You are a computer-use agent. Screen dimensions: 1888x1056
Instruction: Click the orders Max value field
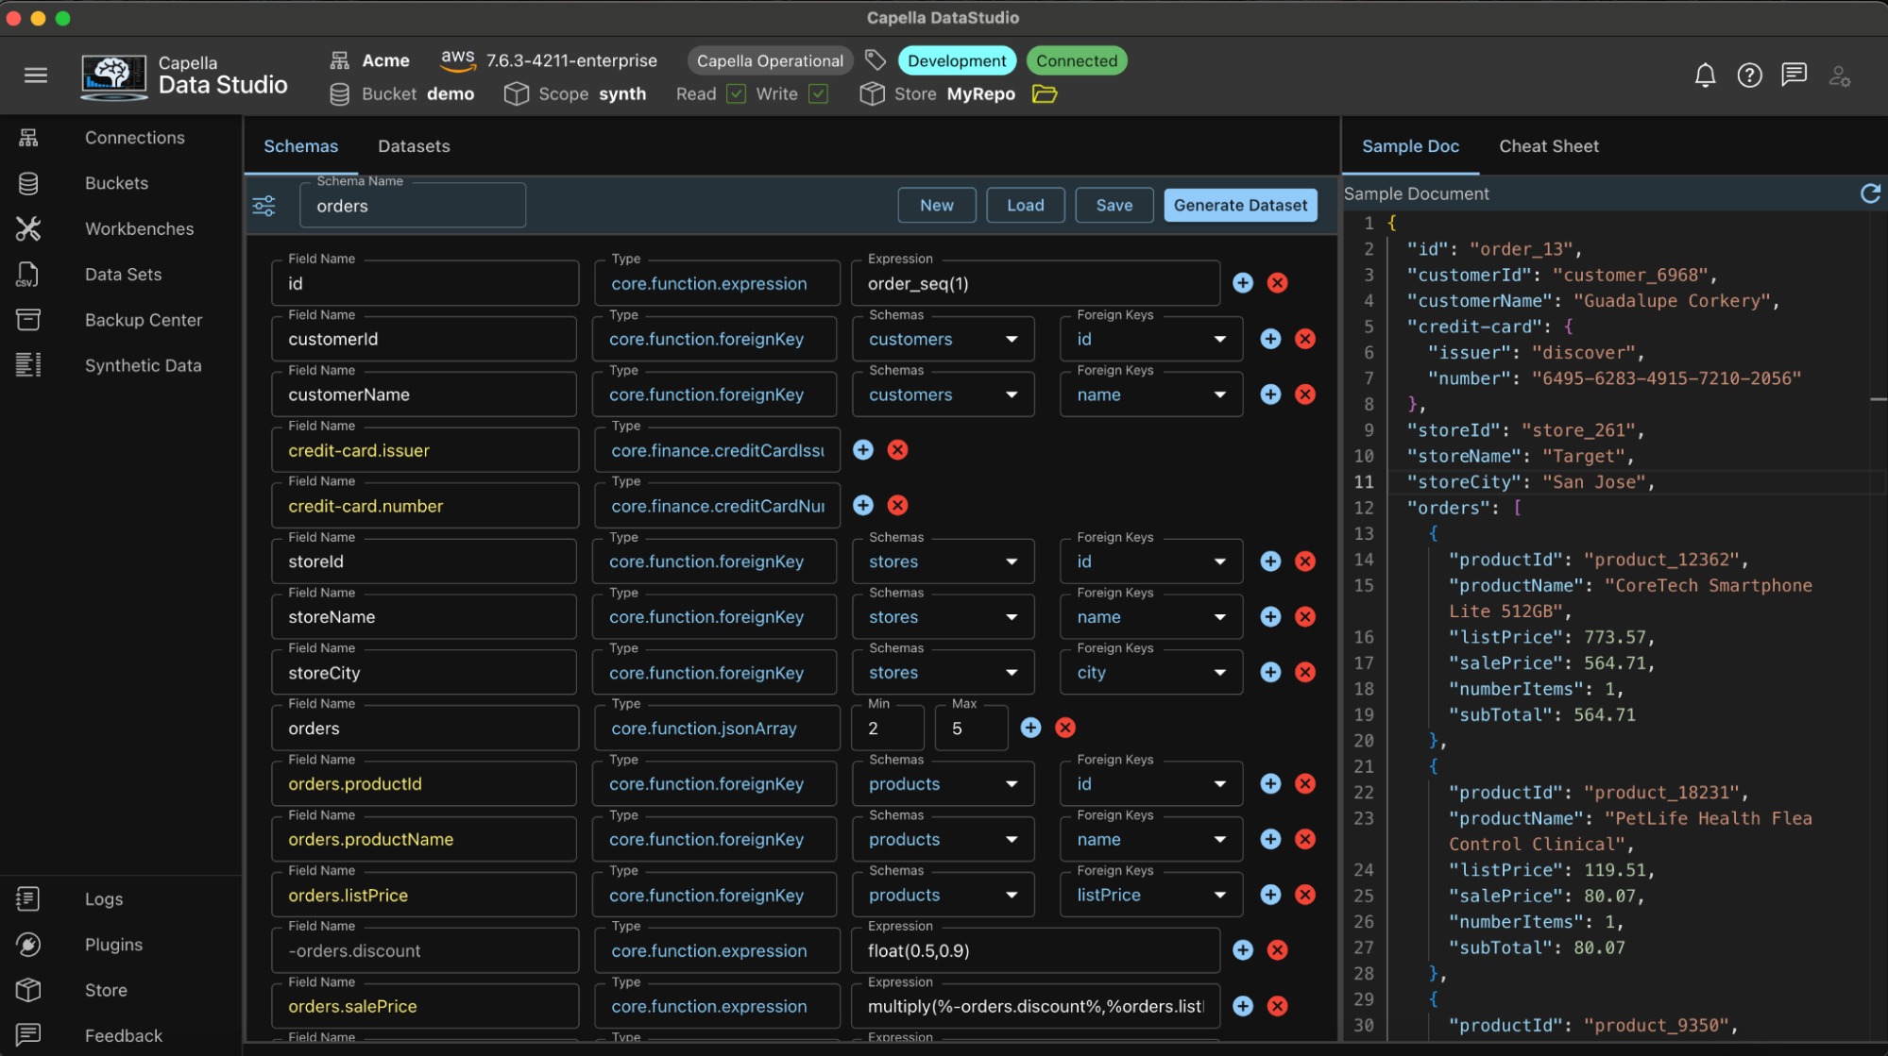tap(971, 728)
